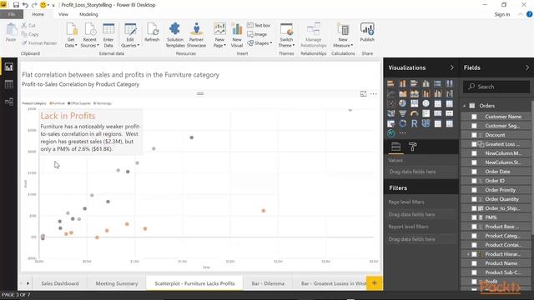Import custom visual via ellipsis in Visualizations
Image resolution: width=534 pixels, height=300 pixels.
coord(402,133)
